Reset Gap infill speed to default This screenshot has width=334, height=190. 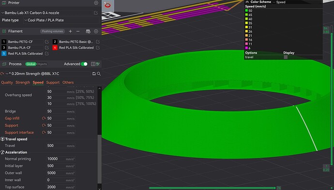44,118
